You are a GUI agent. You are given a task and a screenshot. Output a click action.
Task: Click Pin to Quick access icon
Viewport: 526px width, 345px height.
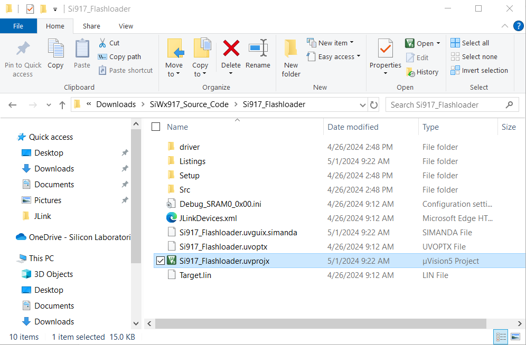(23, 49)
